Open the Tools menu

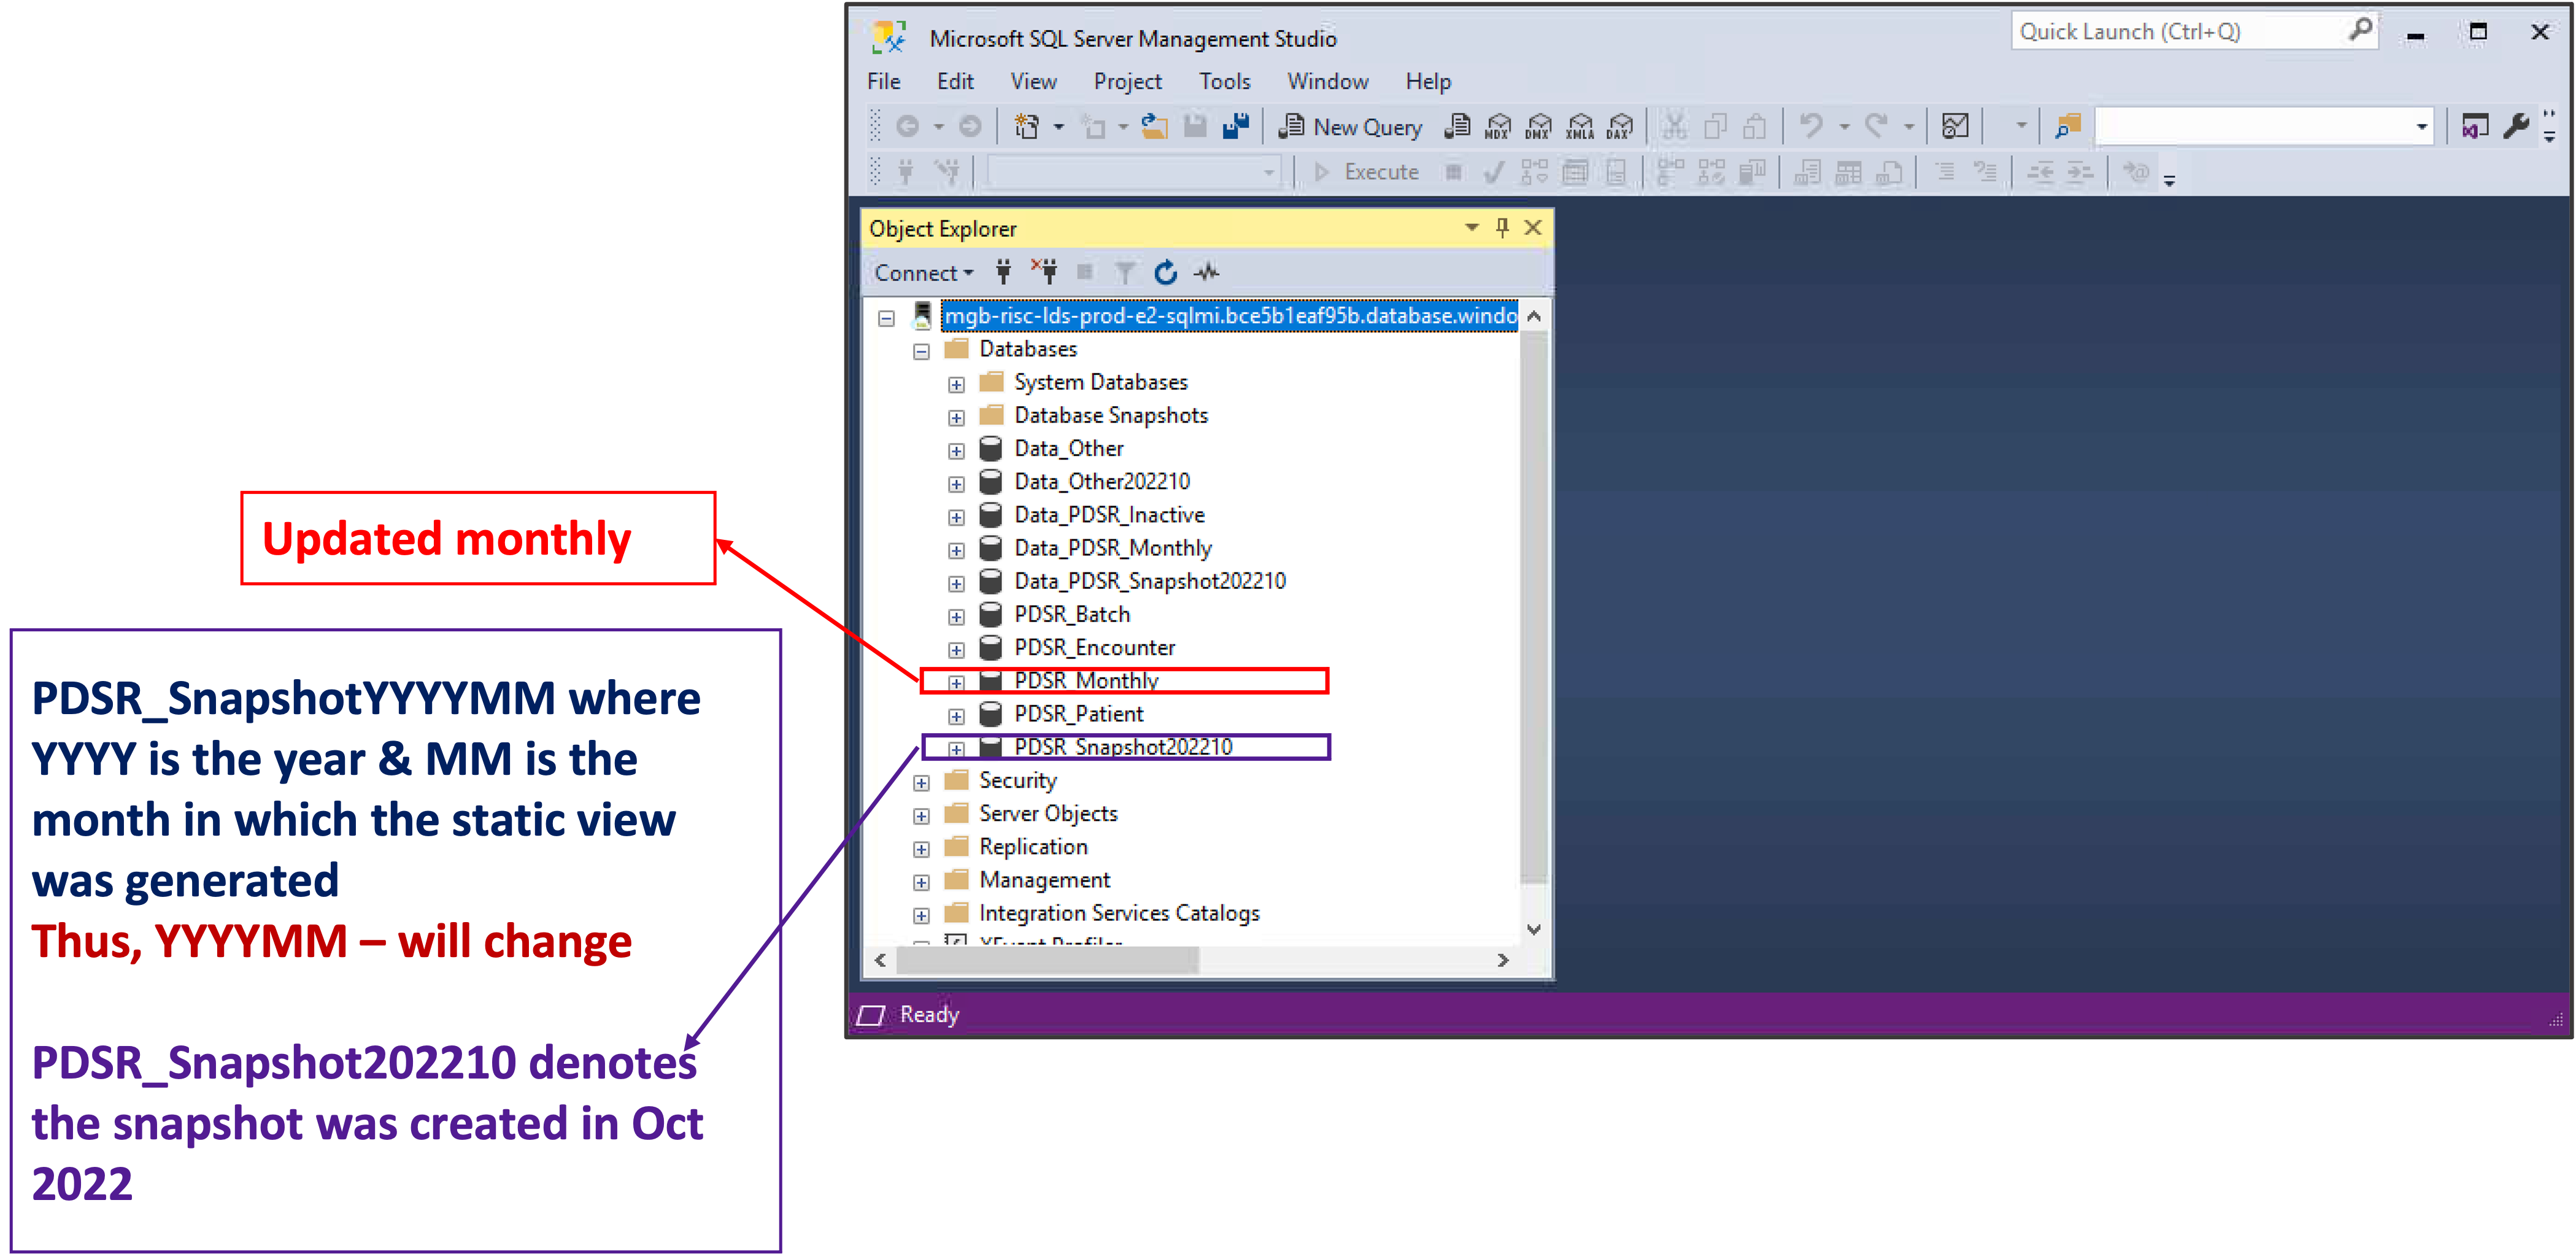tap(1225, 82)
